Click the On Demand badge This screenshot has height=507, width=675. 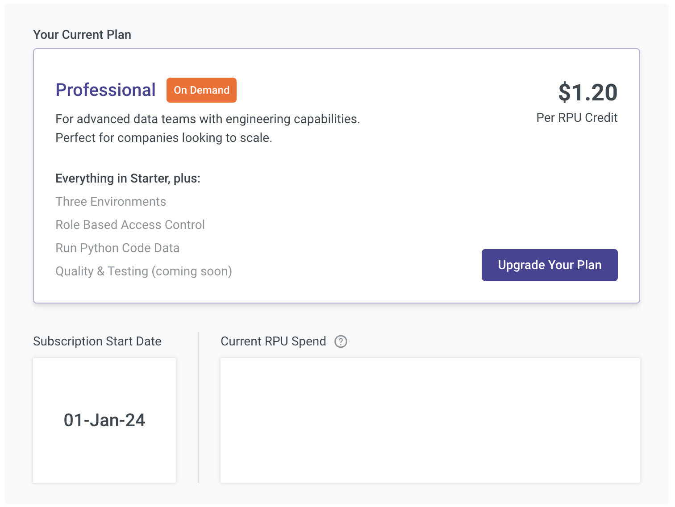pos(201,90)
